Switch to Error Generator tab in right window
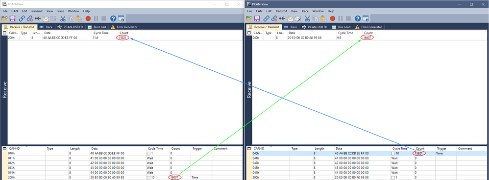This screenshot has height=180, width=489. tap(368, 27)
